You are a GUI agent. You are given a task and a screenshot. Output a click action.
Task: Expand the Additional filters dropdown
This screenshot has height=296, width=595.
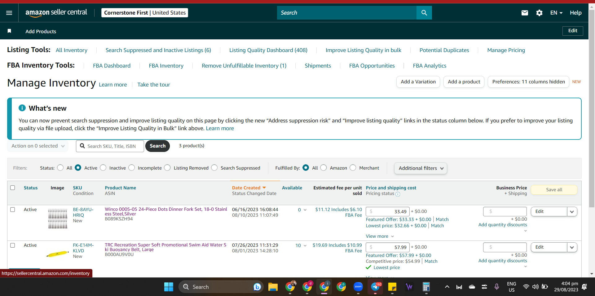[x=421, y=168]
